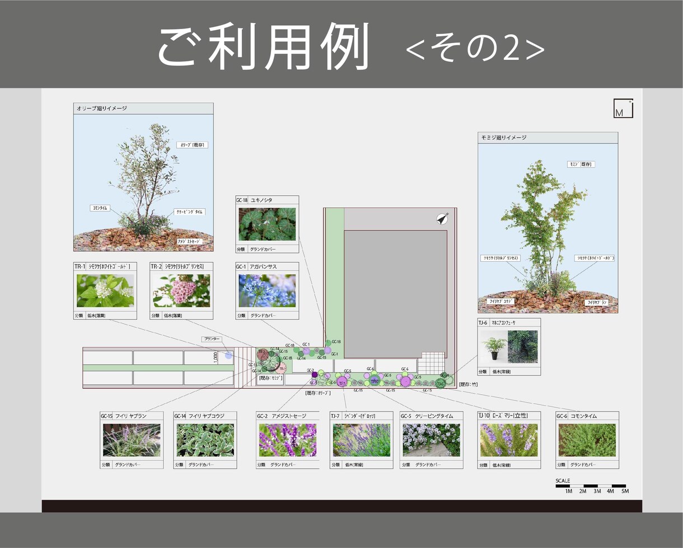Click the dark purple GC-2 plant symbol
Viewport: 683px width, 548px height.
(x=315, y=375)
